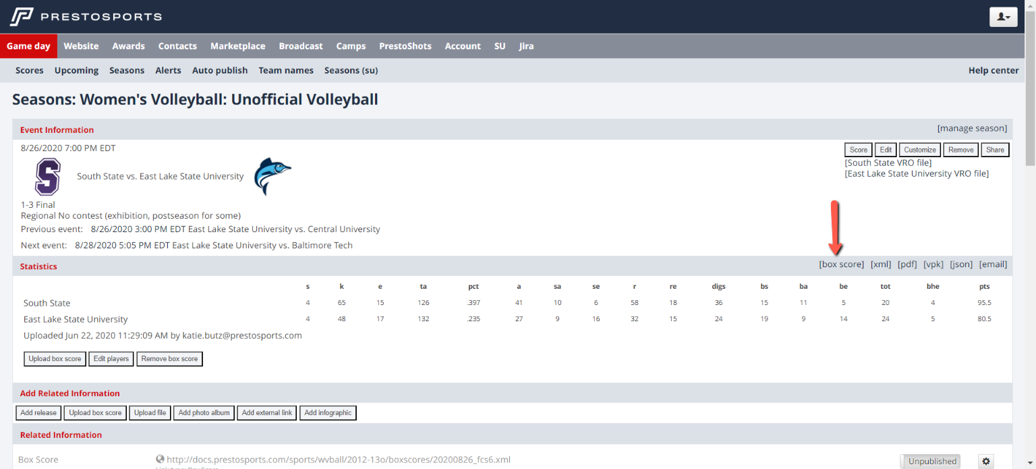
Task: Open the Account menu
Action: (x=463, y=46)
